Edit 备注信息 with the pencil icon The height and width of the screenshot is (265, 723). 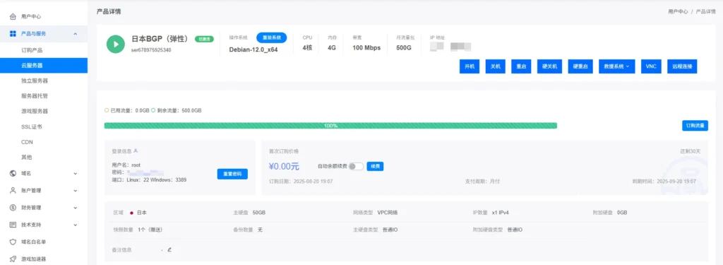[169, 249]
